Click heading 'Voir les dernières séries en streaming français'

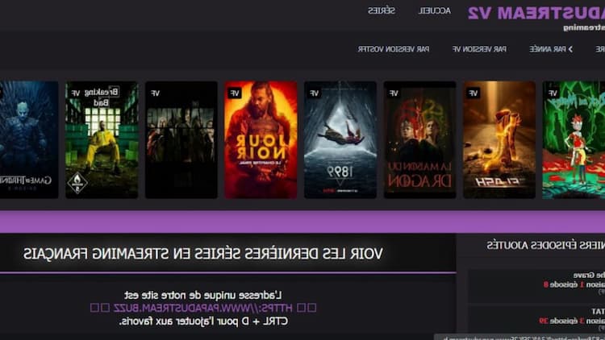tap(203, 254)
